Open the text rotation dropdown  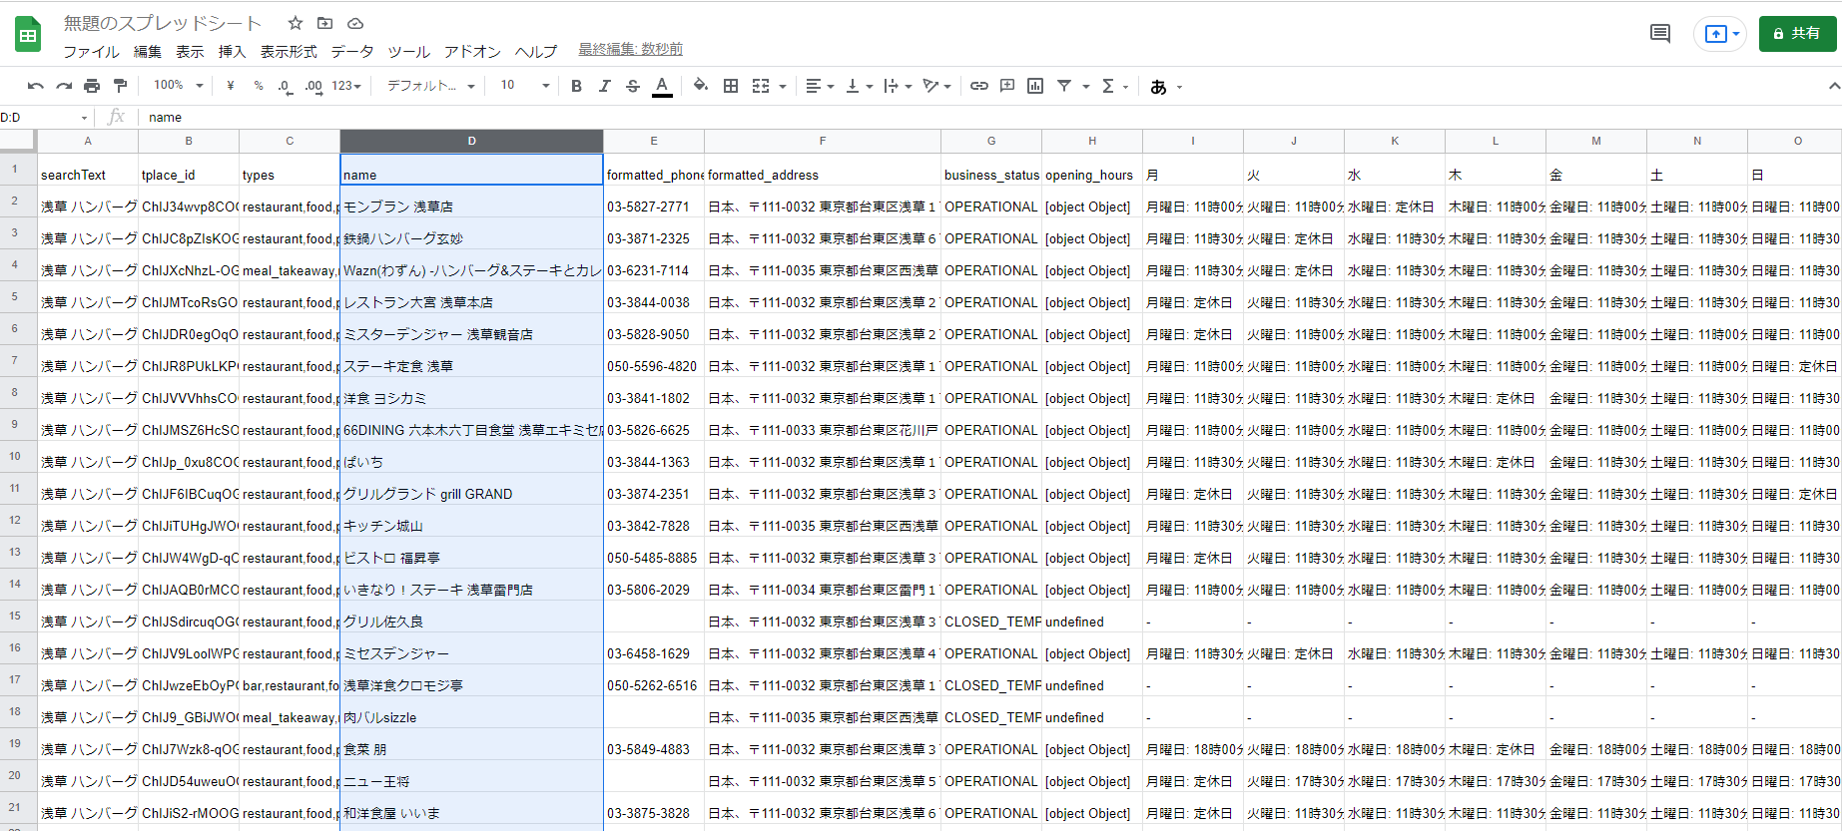[x=936, y=86]
